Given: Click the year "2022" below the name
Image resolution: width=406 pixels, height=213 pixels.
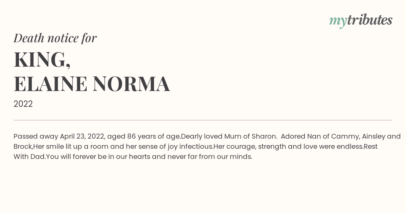Looking at the screenshot, I should click(23, 104).
